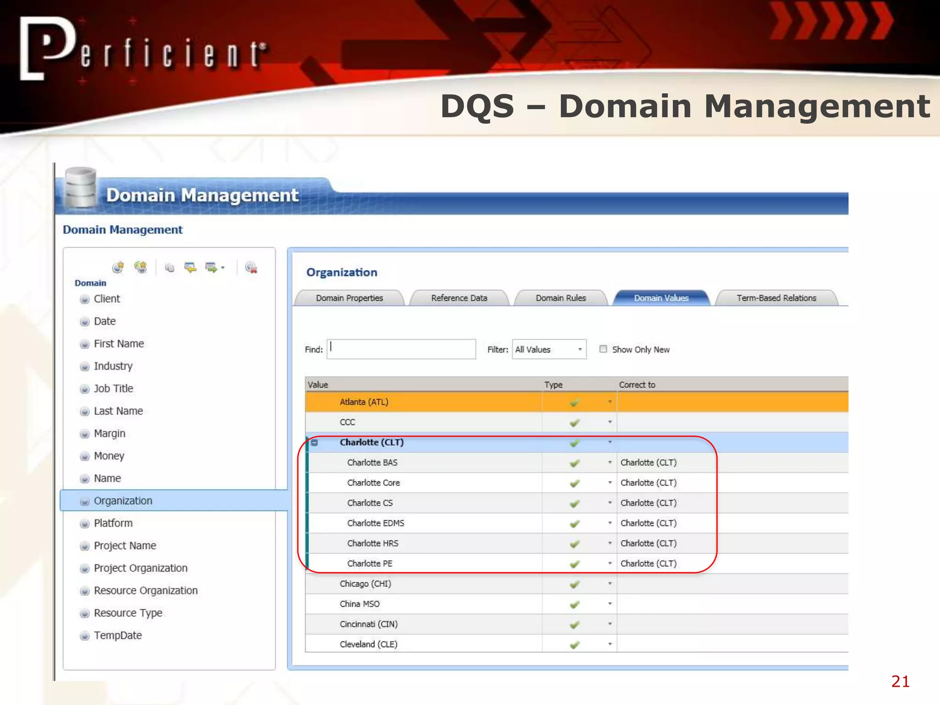The width and height of the screenshot is (940, 705).
Task: Open type dropdown for Charlotte CS
Action: (610, 503)
